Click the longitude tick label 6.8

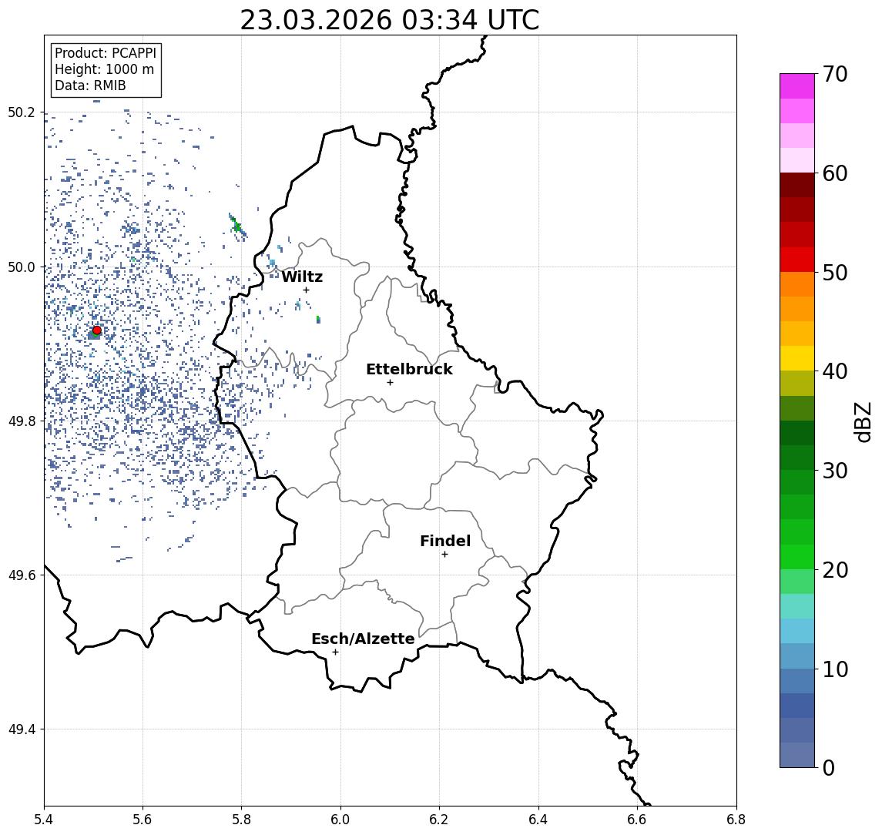[x=736, y=820]
